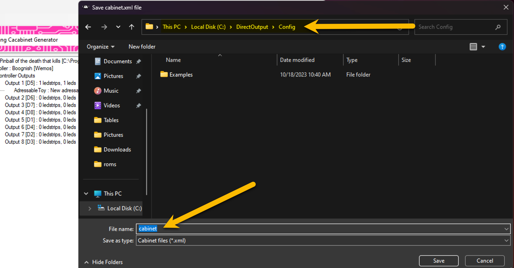Go up one folder level
This screenshot has height=268, width=514.
pyautogui.click(x=131, y=27)
